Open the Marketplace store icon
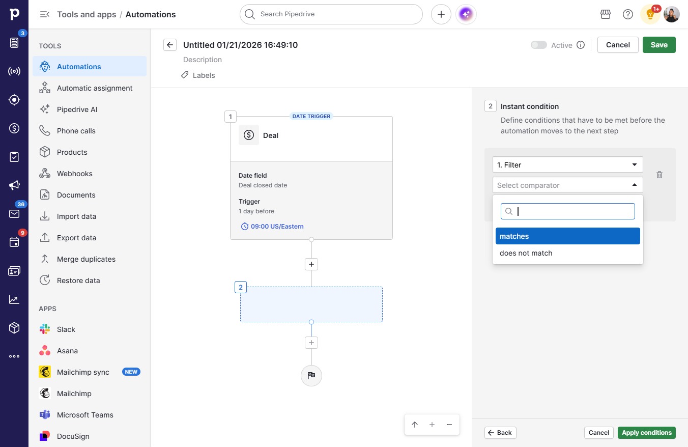Viewport: 688px width, 447px height. click(x=606, y=14)
